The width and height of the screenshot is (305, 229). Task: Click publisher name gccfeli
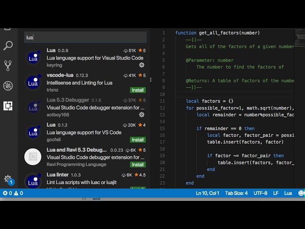click(53, 140)
